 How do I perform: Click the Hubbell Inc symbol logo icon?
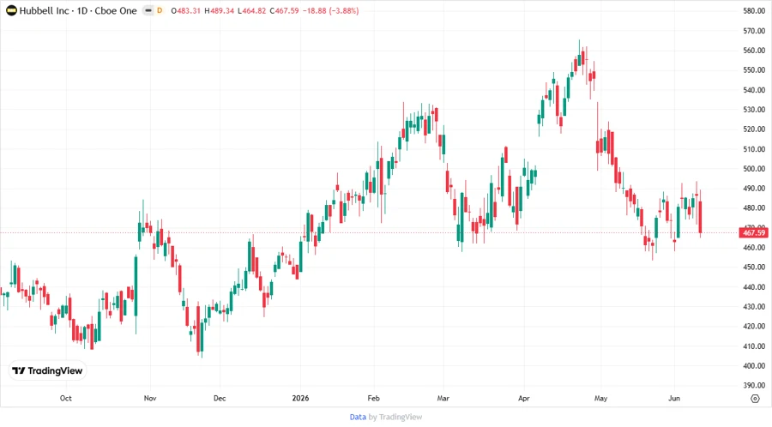[x=11, y=10]
